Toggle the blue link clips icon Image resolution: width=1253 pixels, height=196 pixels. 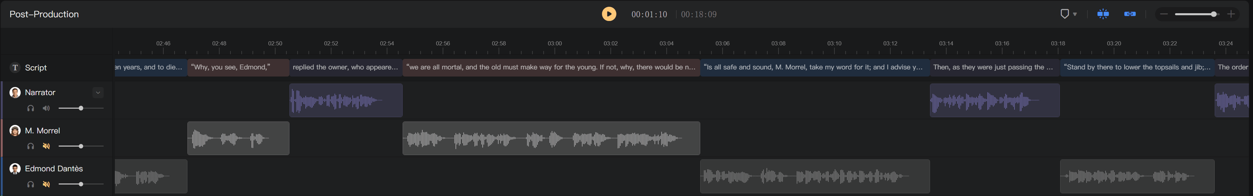coord(1130,14)
